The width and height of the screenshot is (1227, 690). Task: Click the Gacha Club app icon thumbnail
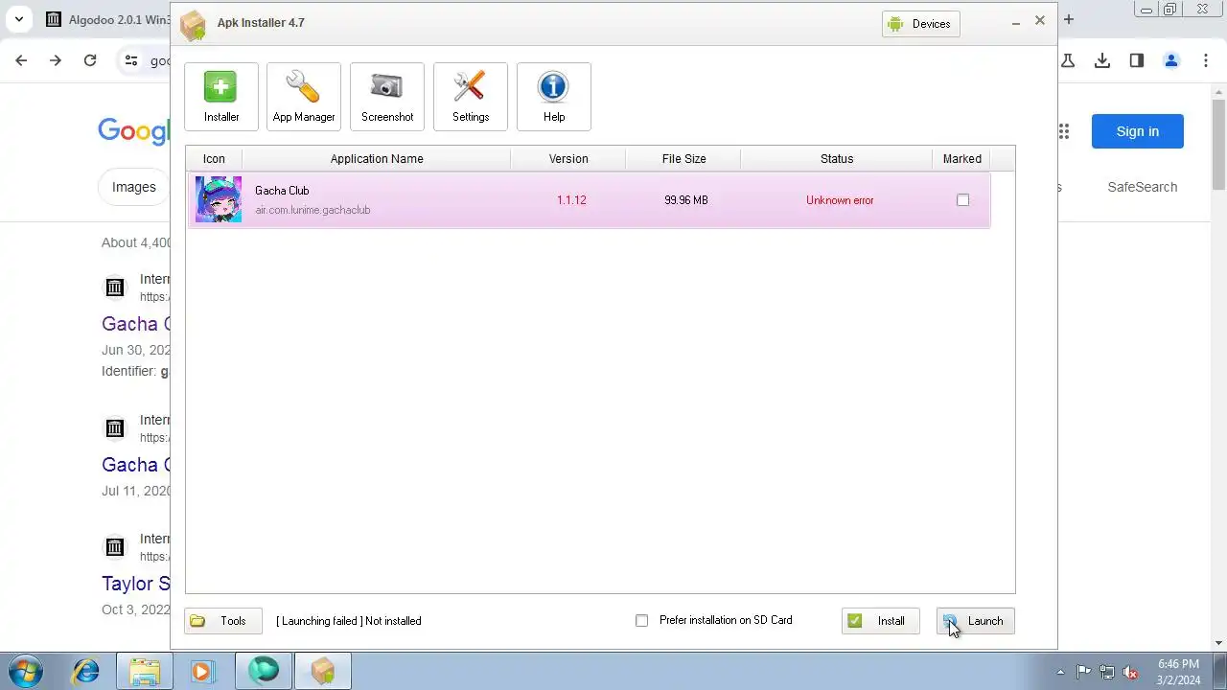click(219, 199)
